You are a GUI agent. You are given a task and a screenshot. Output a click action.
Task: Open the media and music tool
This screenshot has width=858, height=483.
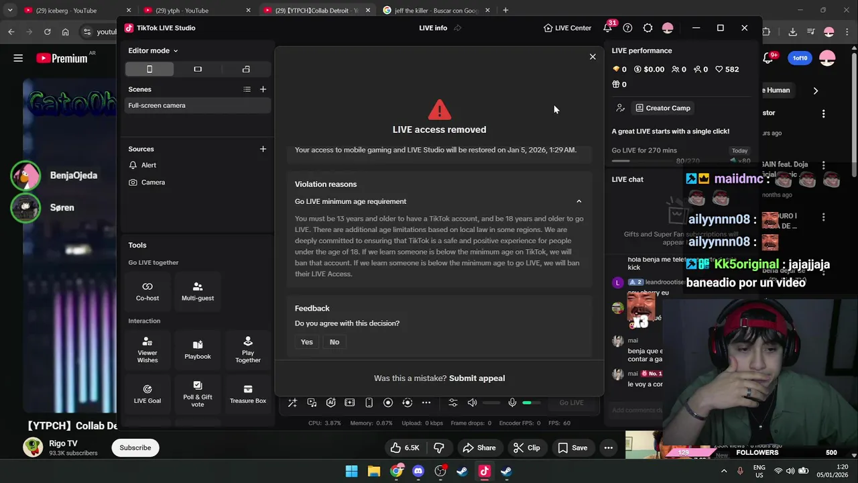pyautogui.click(x=312, y=402)
